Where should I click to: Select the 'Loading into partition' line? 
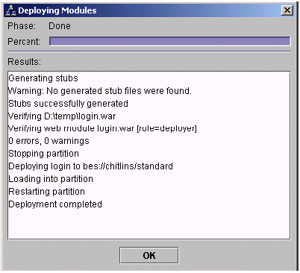pyautogui.click(x=51, y=179)
